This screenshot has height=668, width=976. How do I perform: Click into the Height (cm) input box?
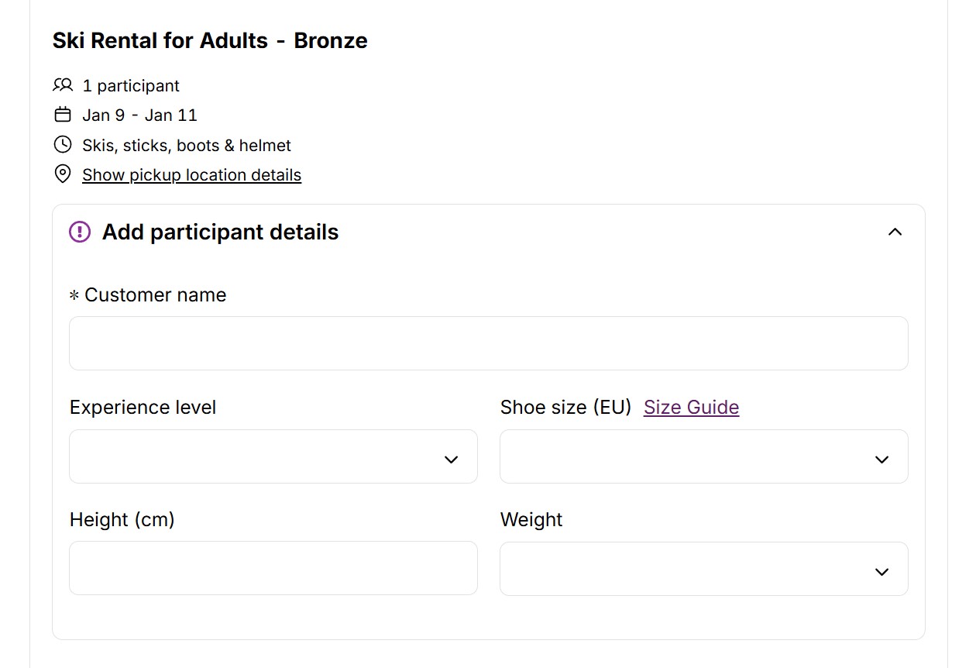(273, 568)
